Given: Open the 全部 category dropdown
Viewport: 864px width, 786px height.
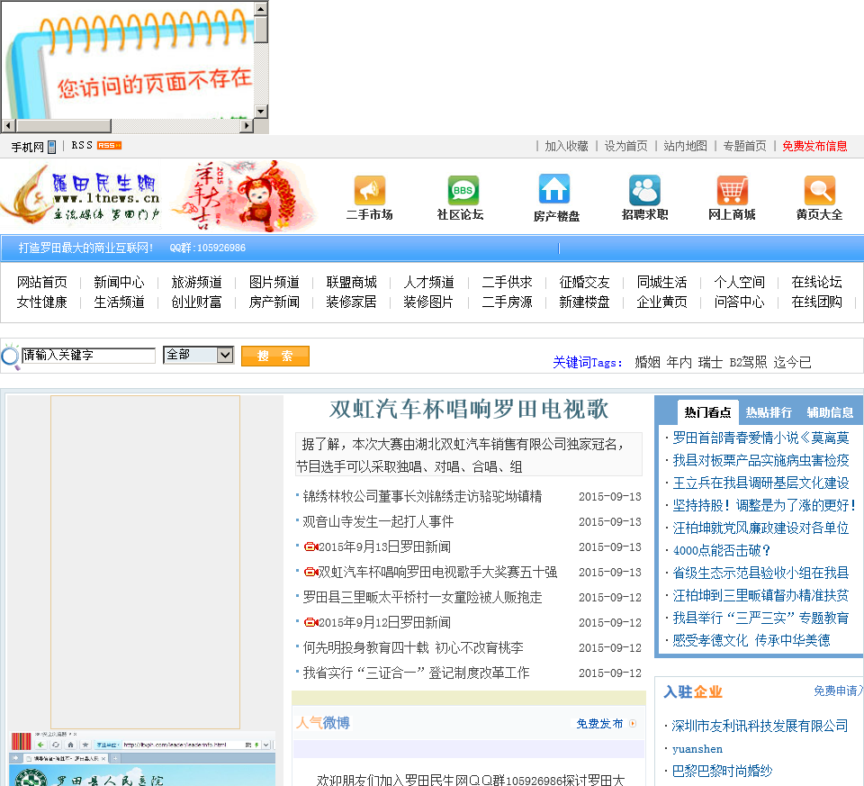Looking at the screenshot, I should pyautogui.click(x=198, y=355).
